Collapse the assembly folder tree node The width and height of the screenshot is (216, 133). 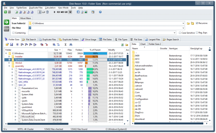9,66
